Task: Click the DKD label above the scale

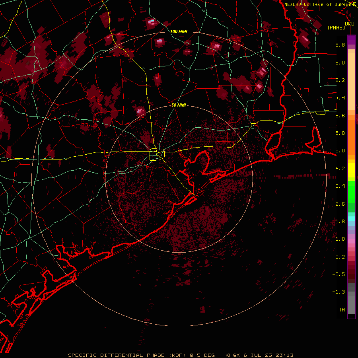Action: 350,24
